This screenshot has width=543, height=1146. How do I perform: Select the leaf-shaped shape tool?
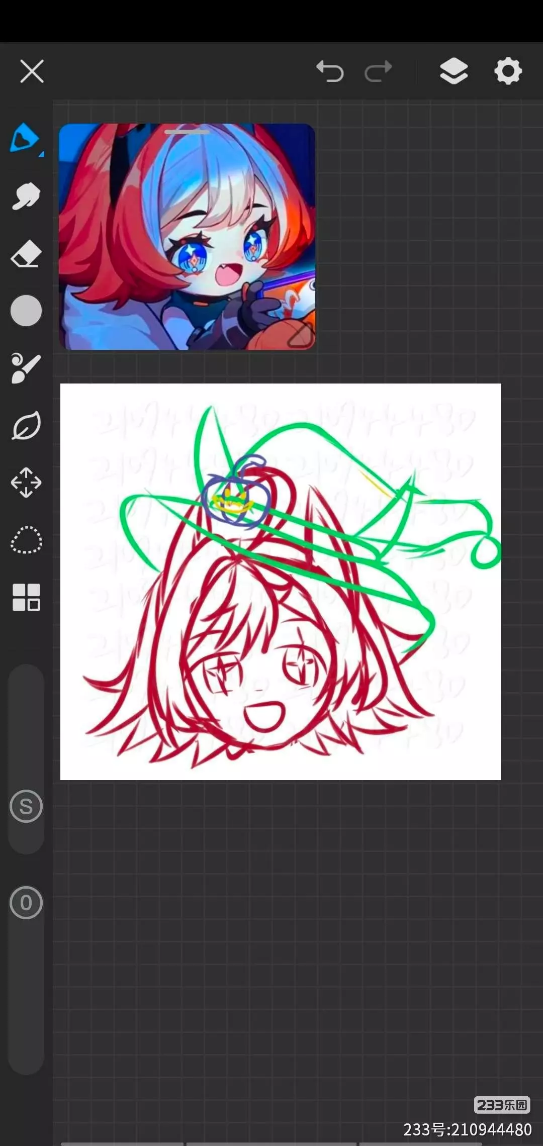[26, 426]
